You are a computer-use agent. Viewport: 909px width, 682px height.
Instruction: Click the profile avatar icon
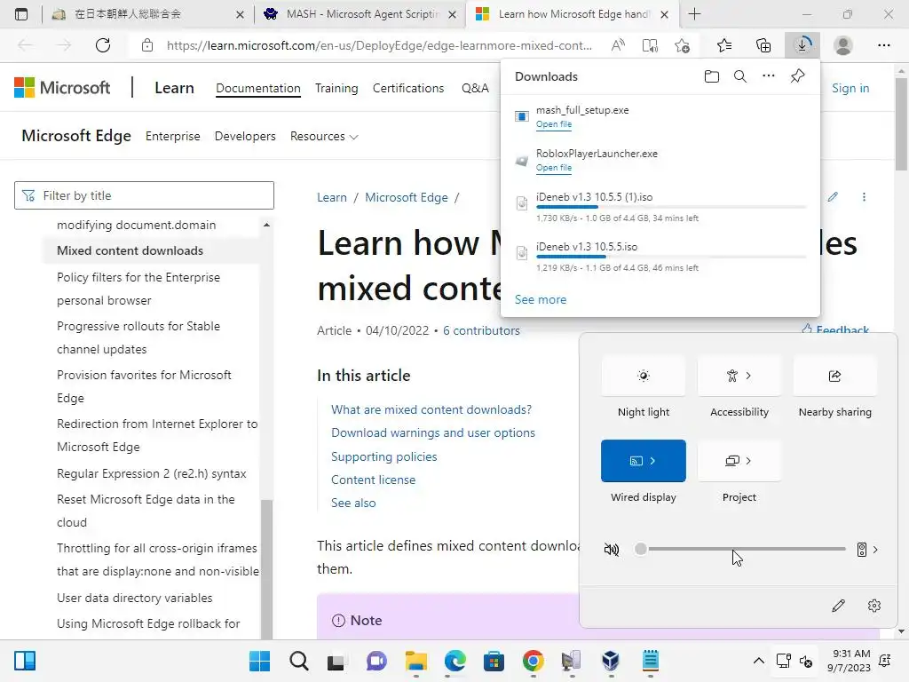843,45
